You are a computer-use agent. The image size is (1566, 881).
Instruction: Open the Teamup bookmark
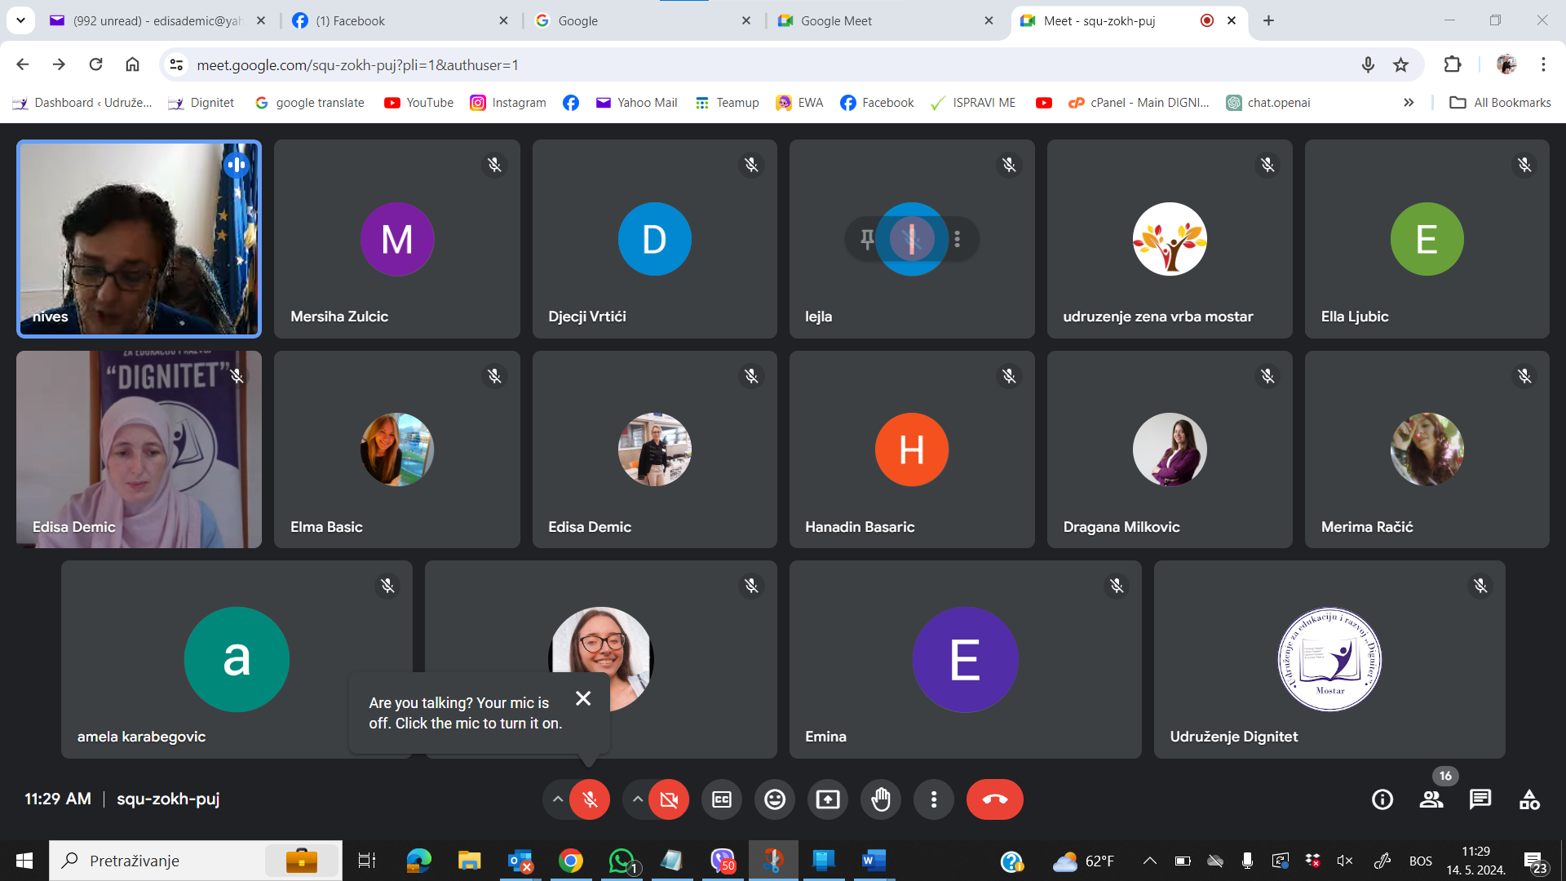(x=727, y=103)
